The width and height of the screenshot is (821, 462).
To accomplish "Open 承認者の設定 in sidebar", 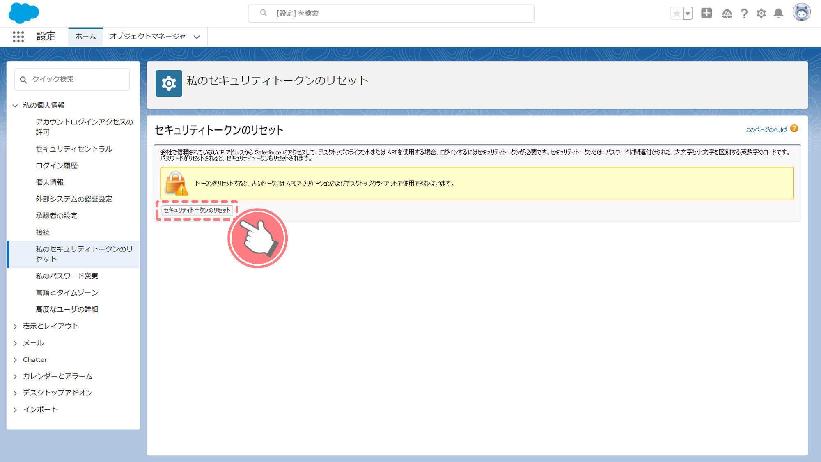I will (57, 216).
